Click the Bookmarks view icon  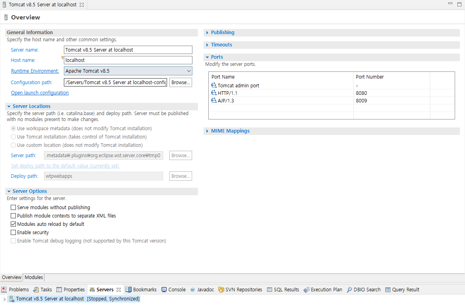(129, 290)
